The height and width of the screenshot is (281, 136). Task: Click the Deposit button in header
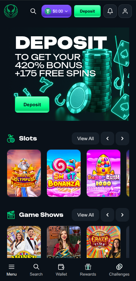pyautogui.click(x=87, y=11)
